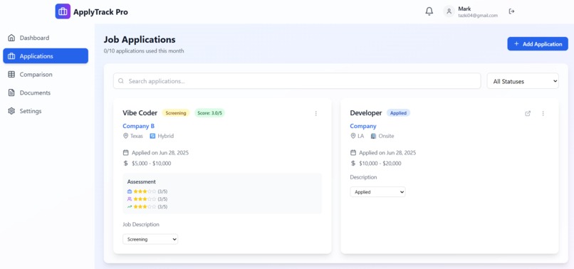Open the Company link on Developer card
This screenshot has width=574, height=269.
click(x=362, y=126)
